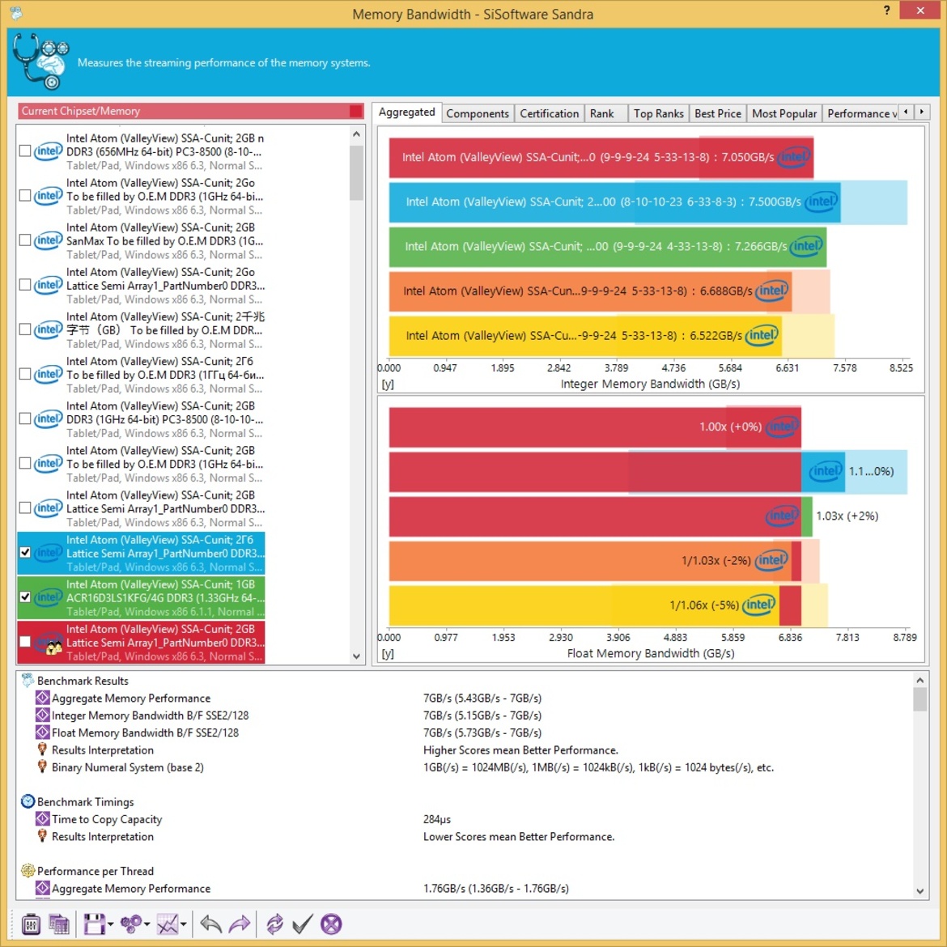Select the Most Popular tab
The height and width of the screenshot is (947, 947).
[x=784, y=113]
